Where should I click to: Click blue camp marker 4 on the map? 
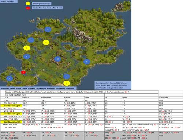[x=10, y=78]
